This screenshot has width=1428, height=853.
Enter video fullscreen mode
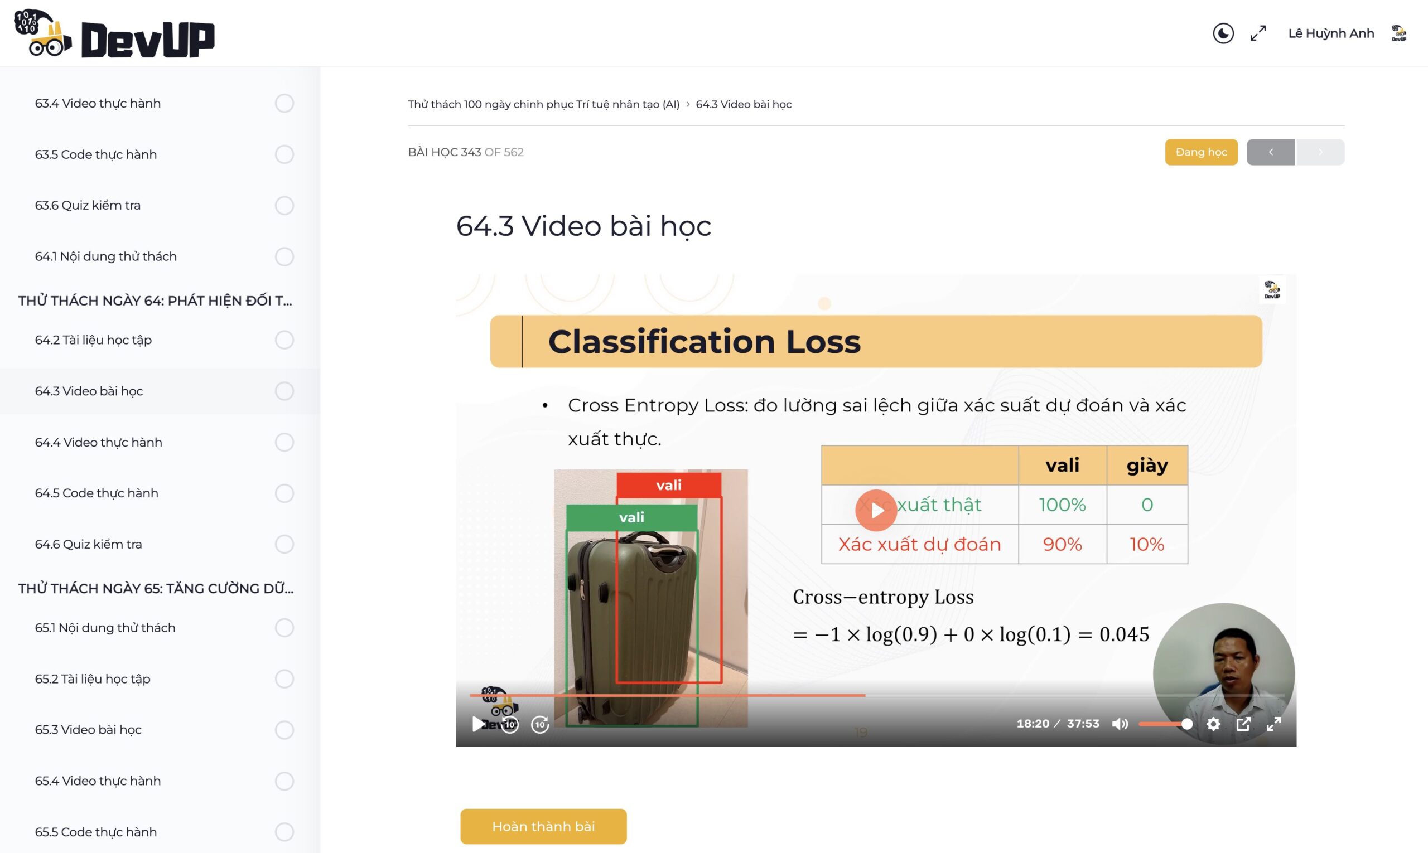click(x=1273, y=724)
